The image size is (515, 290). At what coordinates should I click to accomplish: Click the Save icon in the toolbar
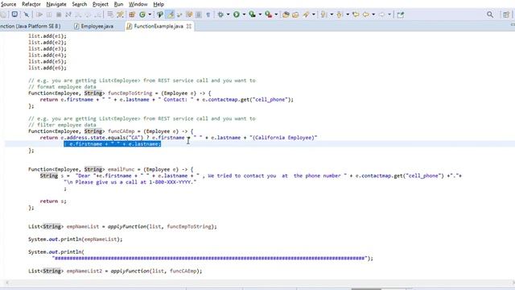pyautogui.click(x=3, y=14)
